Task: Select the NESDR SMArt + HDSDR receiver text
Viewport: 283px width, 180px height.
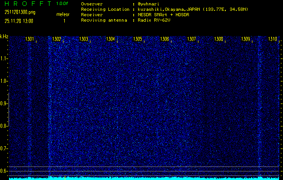Action: click(x=163, y=14)
